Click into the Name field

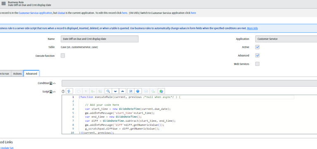coord(100,39)
